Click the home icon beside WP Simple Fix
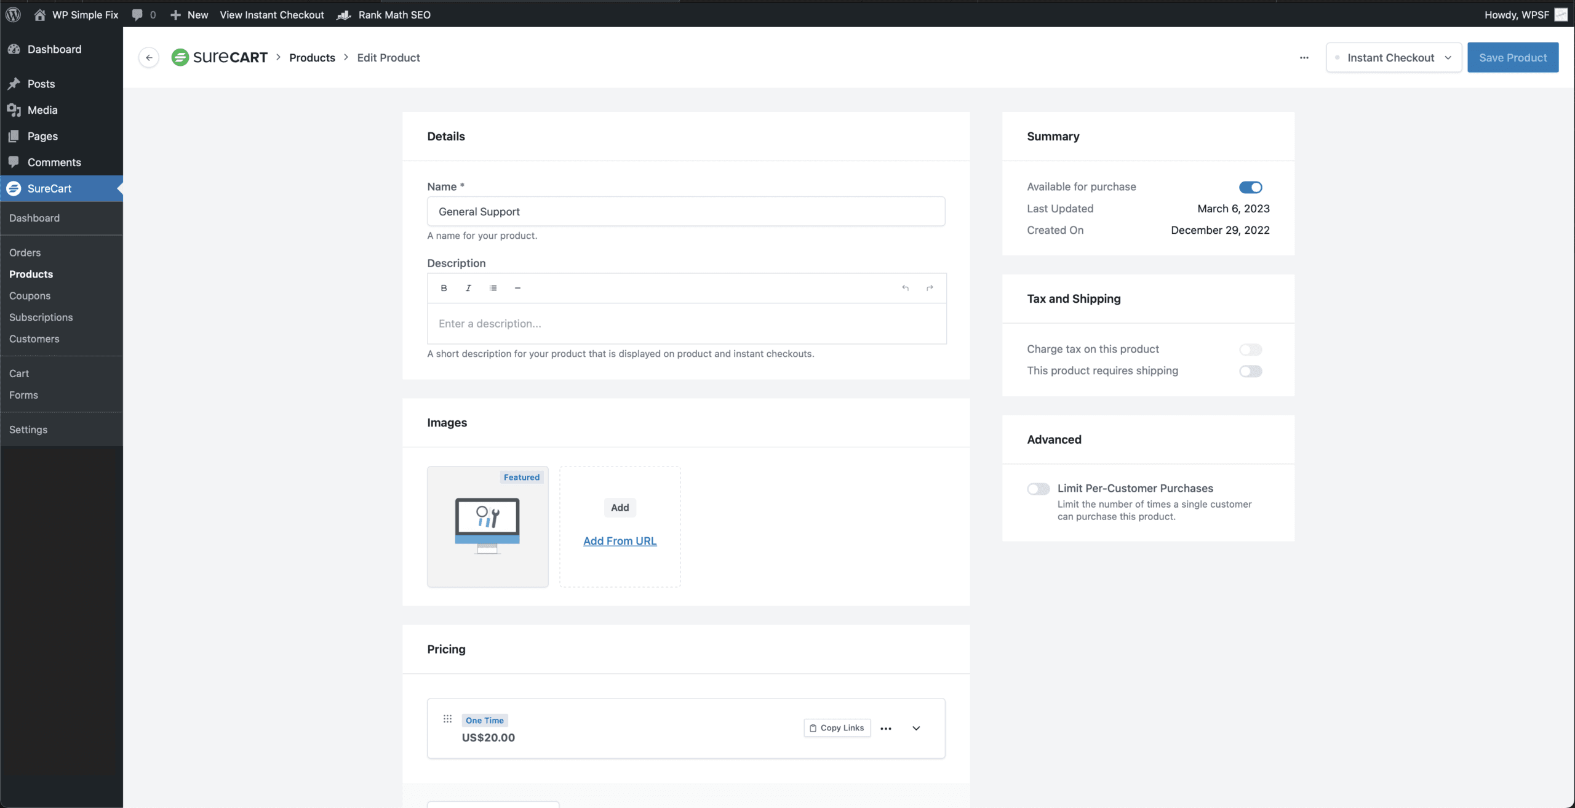Image resolution: width=1575 pixels, height=808 pixels. 40,15
